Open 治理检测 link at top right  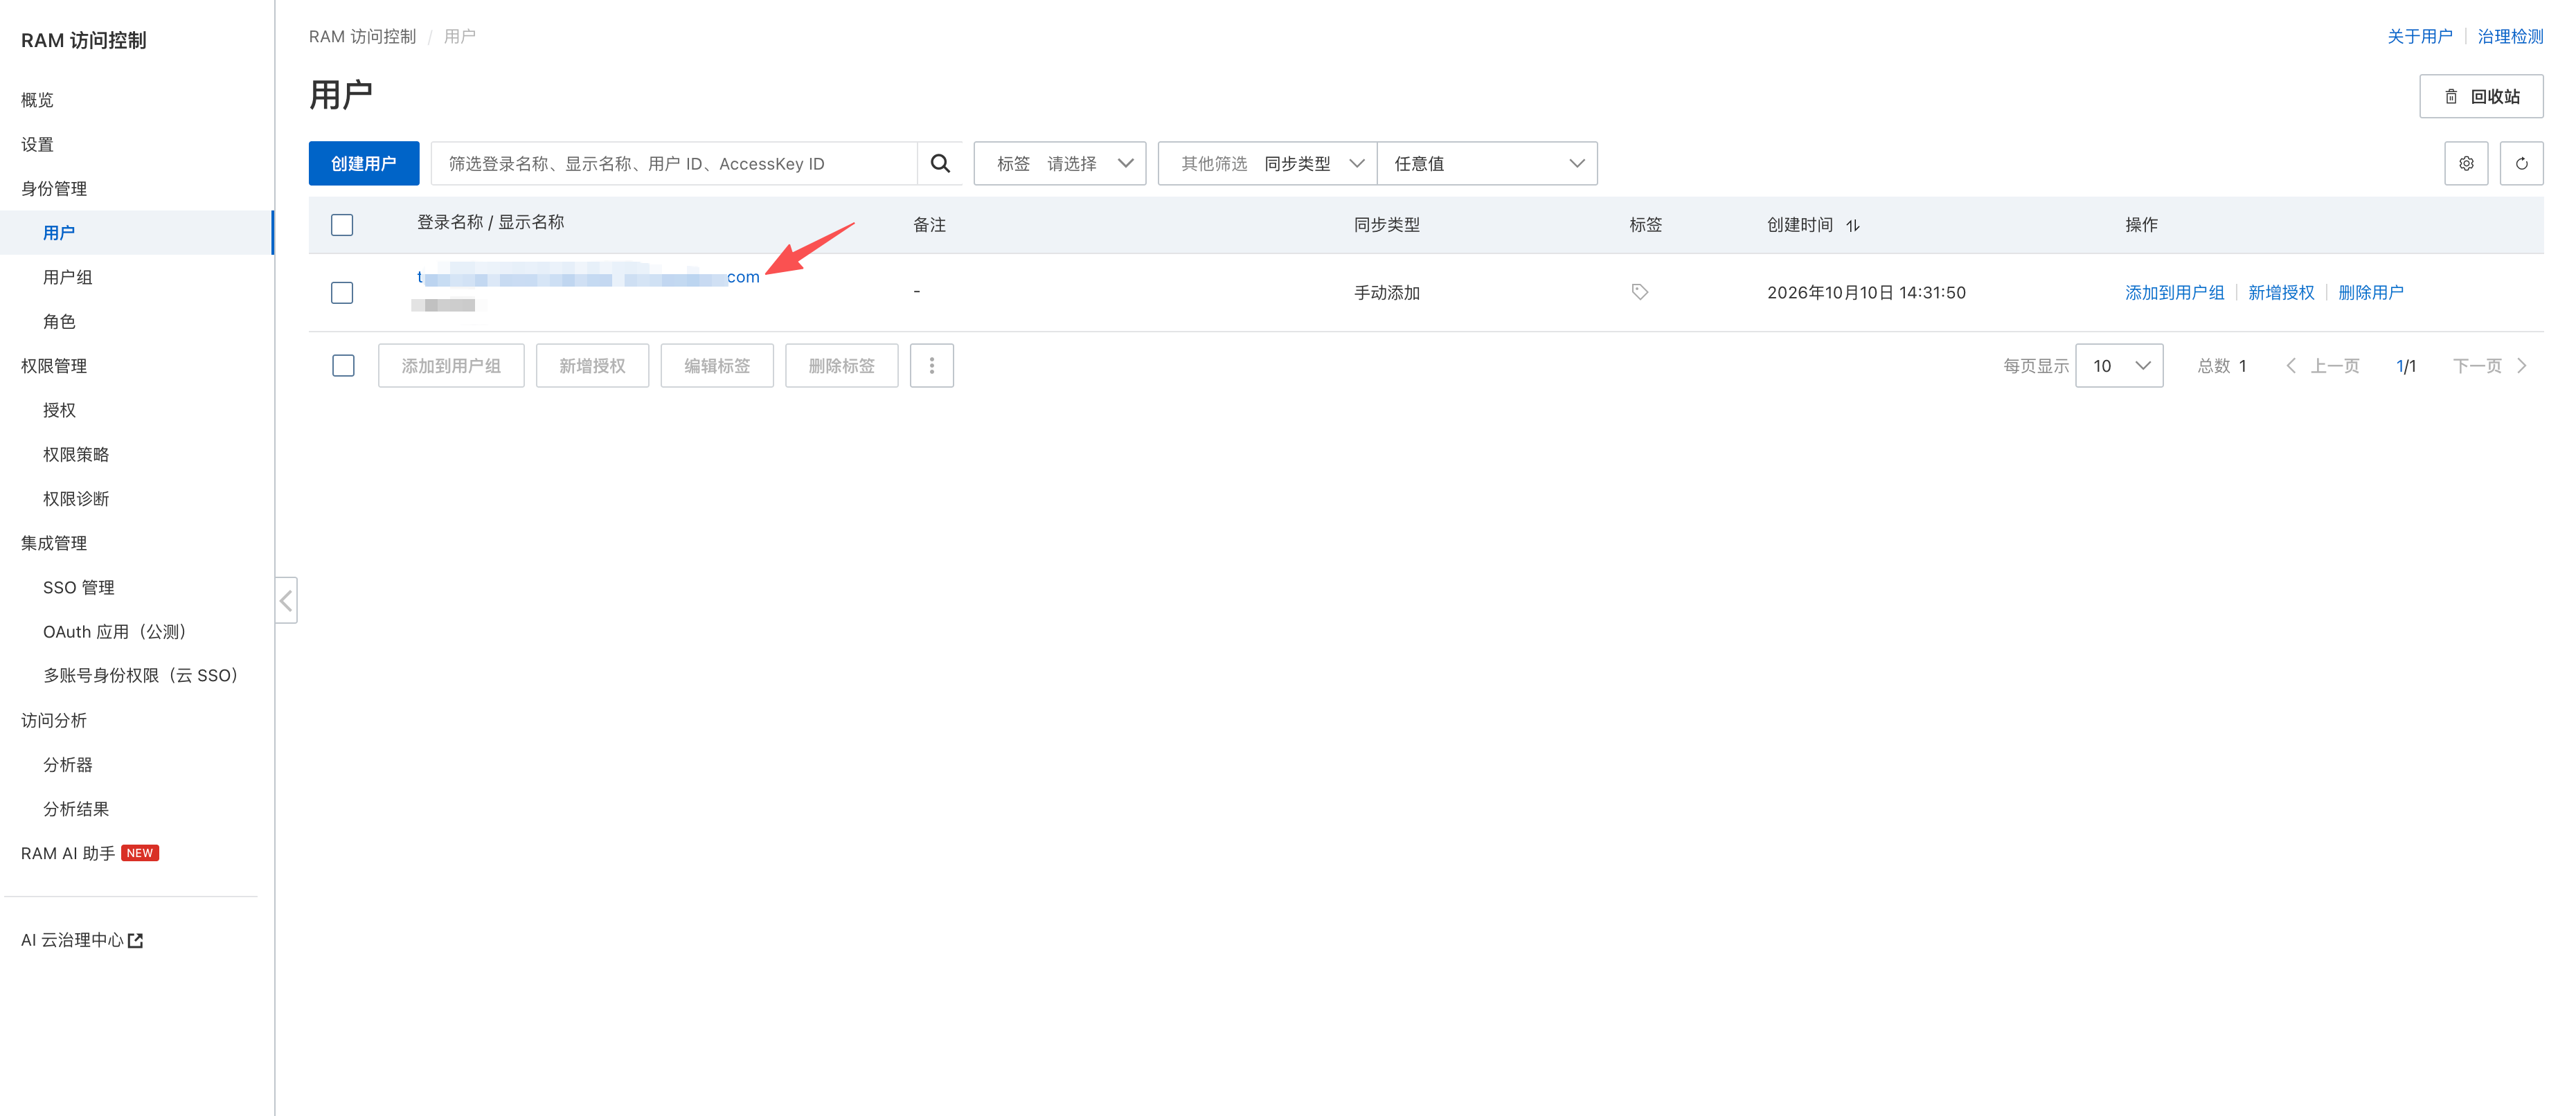pos(2510,36)
